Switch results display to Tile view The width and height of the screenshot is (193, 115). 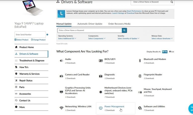pyautogui.click(x=165, y=51)
